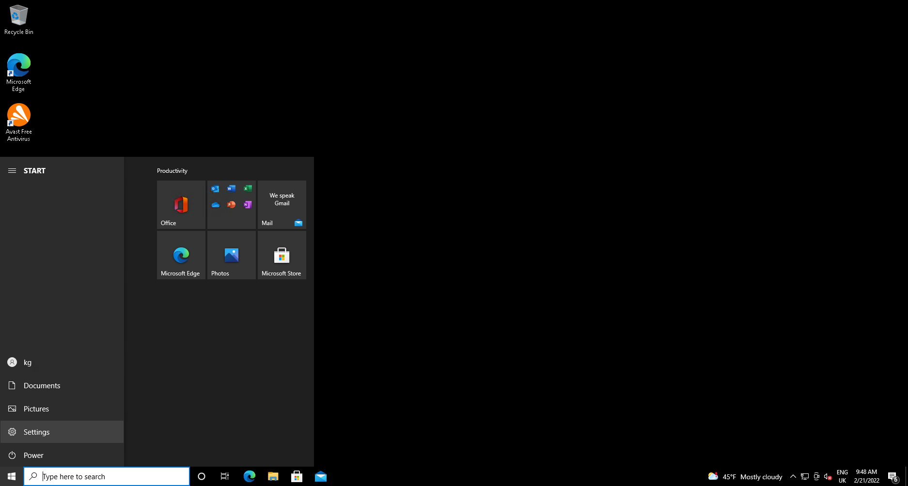Open the Power options menu
This screenshot has width=908, height=486.
pos(62,455)
